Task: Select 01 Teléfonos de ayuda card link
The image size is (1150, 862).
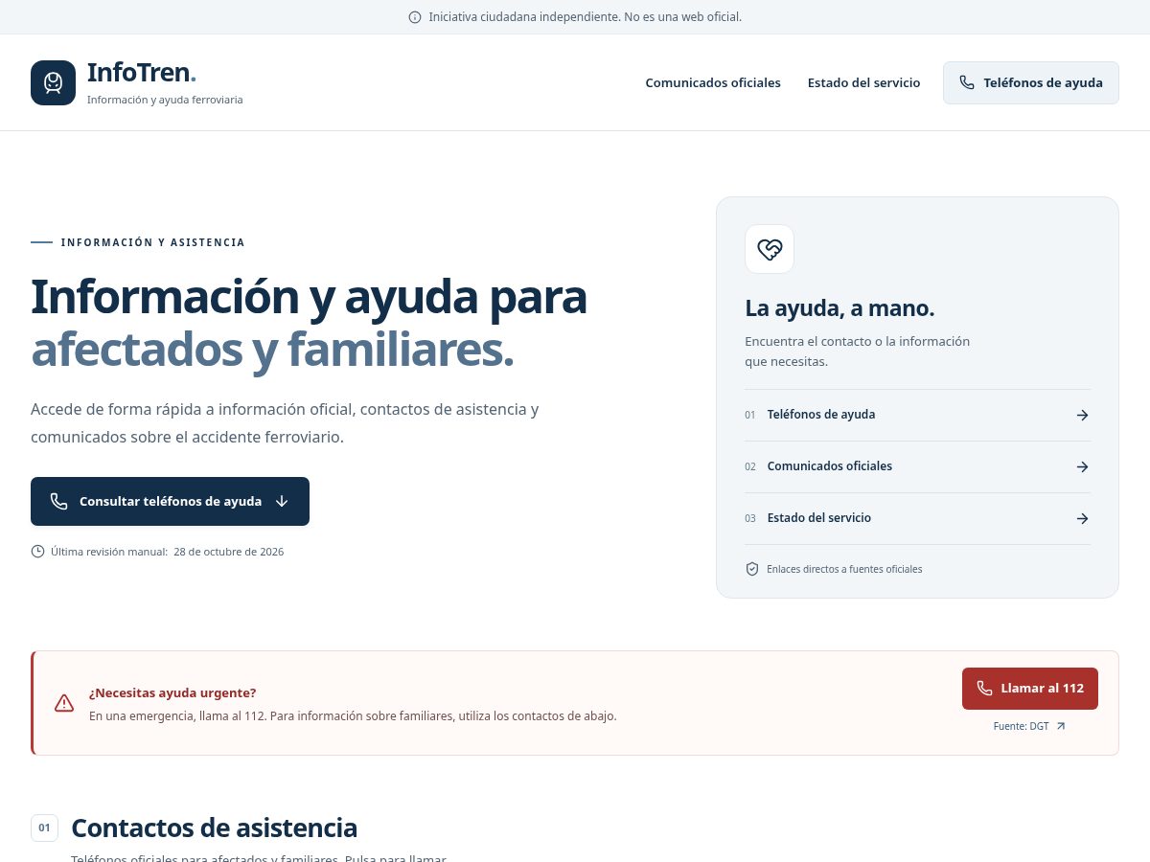Action: (x=917, y=415)
